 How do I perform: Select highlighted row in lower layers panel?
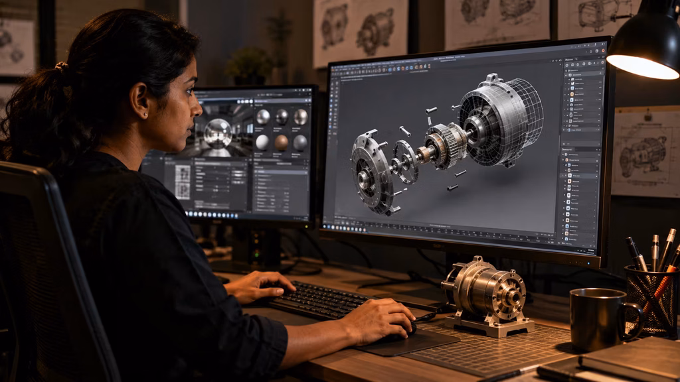[580, 176]
